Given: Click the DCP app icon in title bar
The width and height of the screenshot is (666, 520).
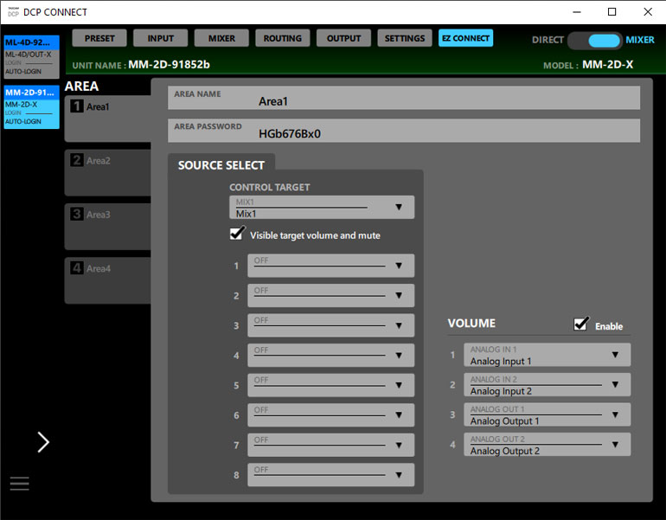Looking at the screenshot, I should [x=13, y=12].
